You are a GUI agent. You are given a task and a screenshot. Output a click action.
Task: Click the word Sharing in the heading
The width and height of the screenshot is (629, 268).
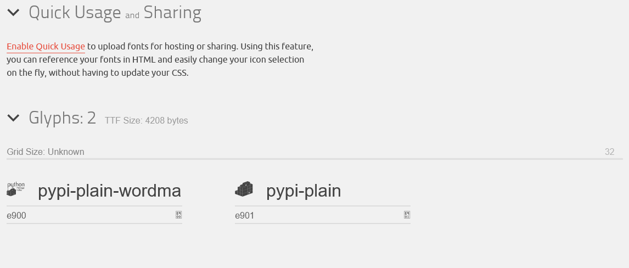click(172, 13)
